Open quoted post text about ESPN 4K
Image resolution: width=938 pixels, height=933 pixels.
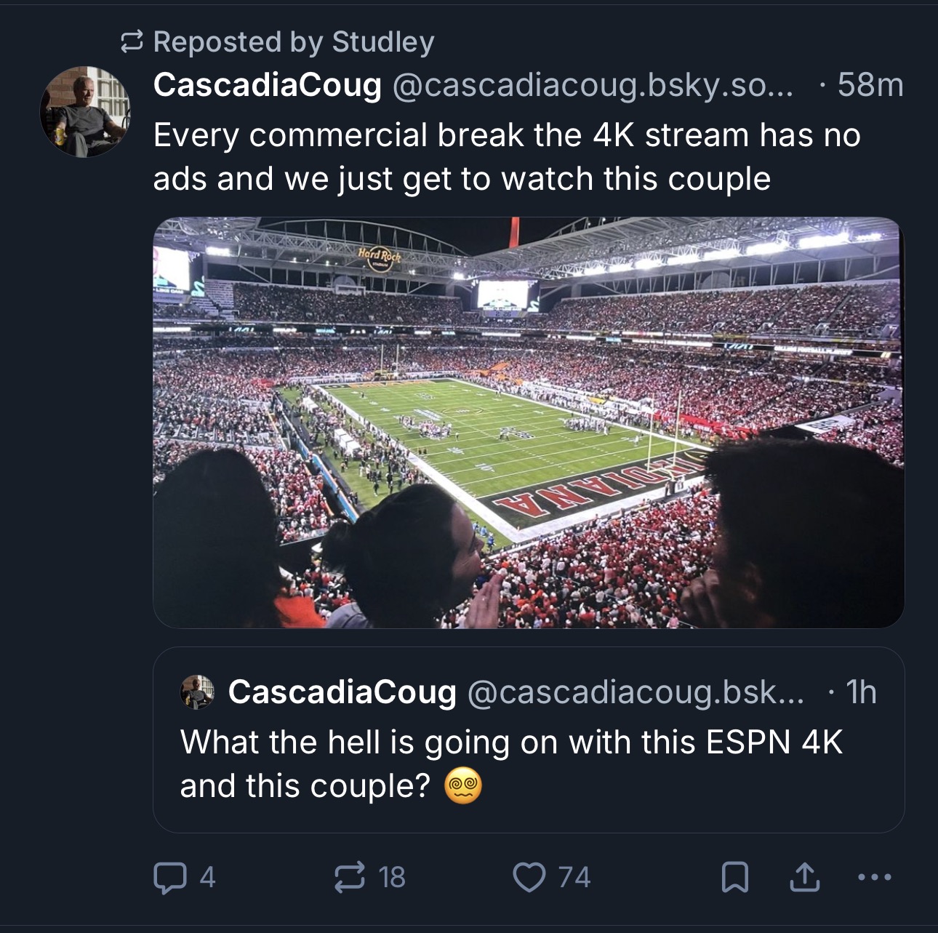pos(510,742)
